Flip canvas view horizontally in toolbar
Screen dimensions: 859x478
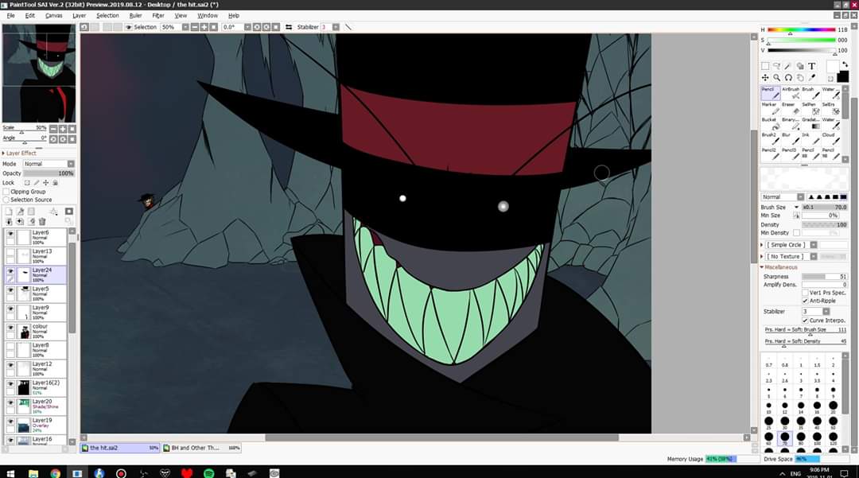[x=289, y=27]
